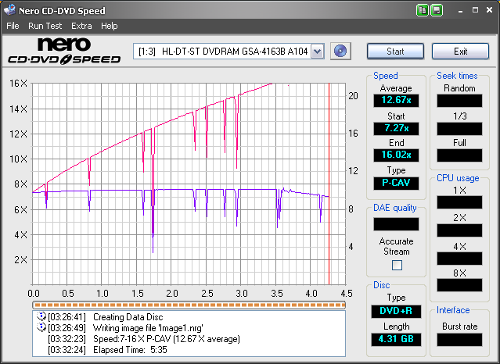Click log line 'Speed:7-16 X P-CAV'
The image size is (500, 364).
pos(167,338)
